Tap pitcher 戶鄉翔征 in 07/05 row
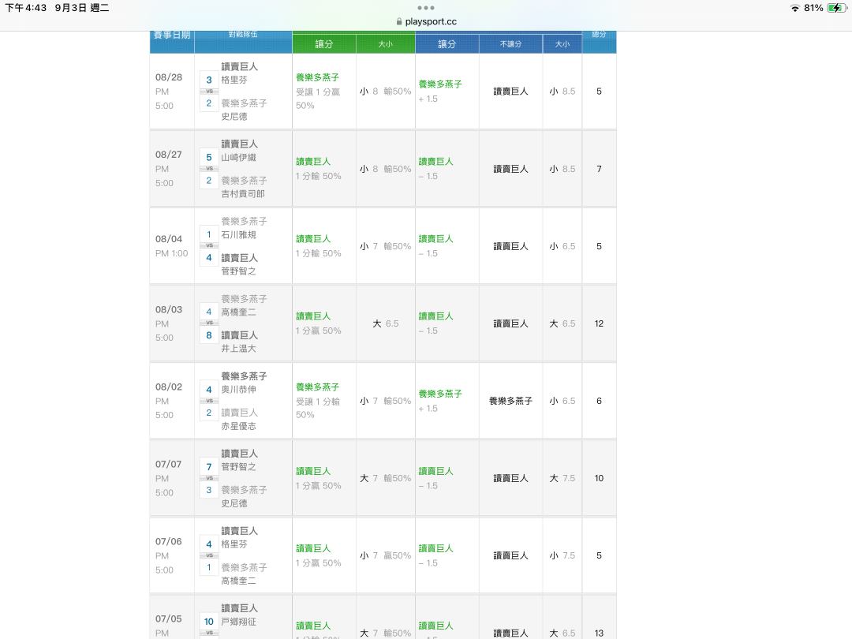 coord(238,622)
